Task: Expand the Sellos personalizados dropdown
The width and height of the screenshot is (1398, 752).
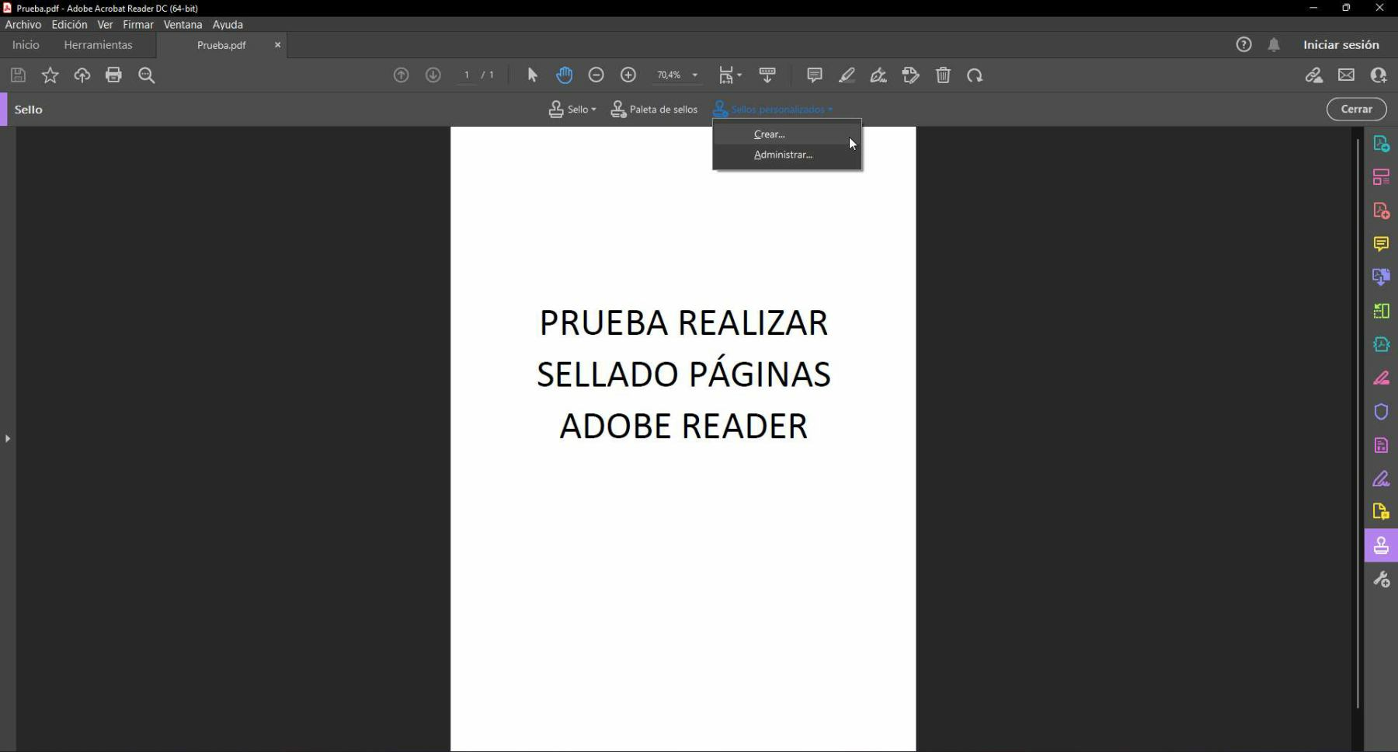Action: point(773,110)
